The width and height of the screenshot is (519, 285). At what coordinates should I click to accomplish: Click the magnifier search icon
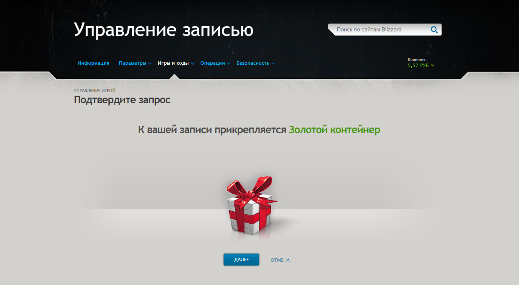[434, 30]
